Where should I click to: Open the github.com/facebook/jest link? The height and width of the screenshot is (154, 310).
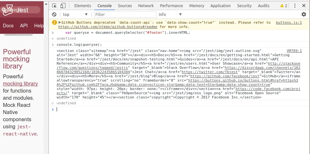[x=225, y=76]
